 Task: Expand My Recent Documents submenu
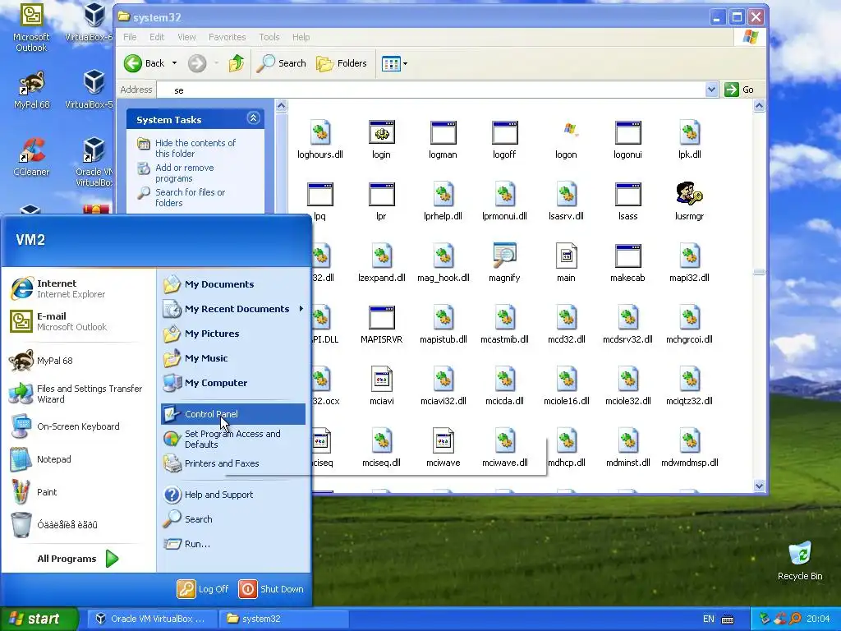click(x=232, y=309)
